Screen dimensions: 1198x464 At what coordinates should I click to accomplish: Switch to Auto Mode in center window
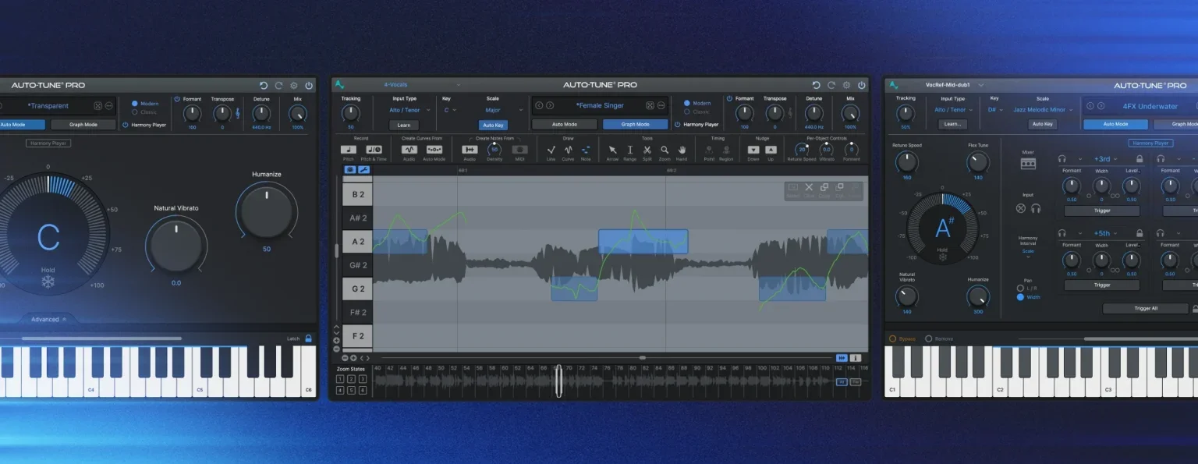[564, 124]
